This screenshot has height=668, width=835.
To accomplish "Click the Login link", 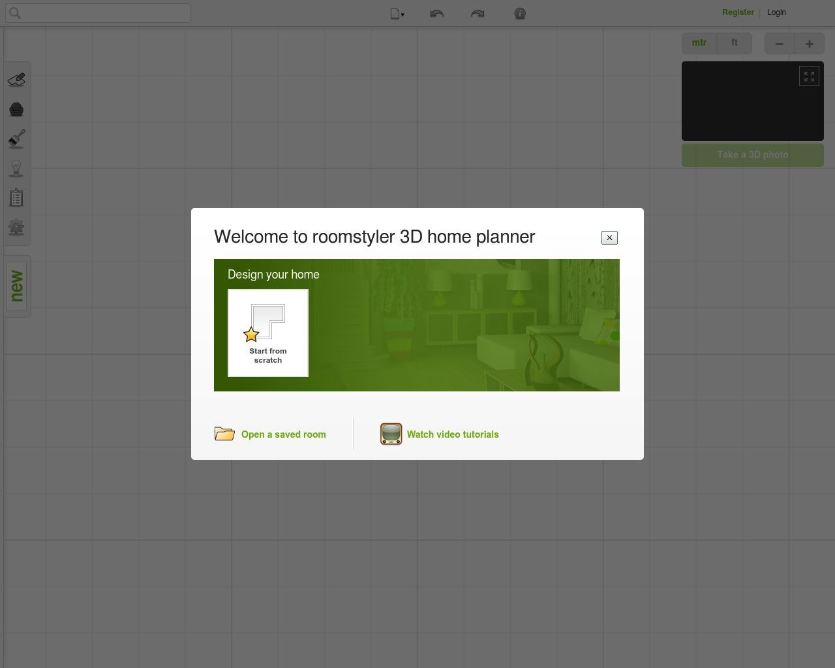I will click(x=776, y=12).
